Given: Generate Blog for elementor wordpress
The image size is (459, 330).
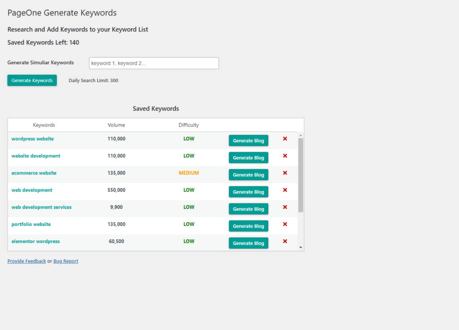Looking at the screenshot, I should tap(248, 243).
